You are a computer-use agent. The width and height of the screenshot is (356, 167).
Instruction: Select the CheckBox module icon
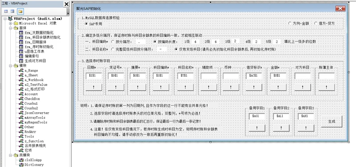click(21, 98)
